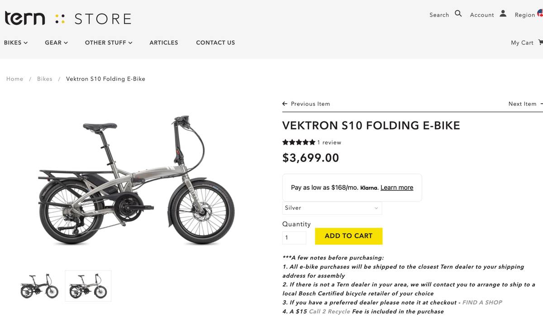Click the Tern Store logo

[x=68, y=19]
